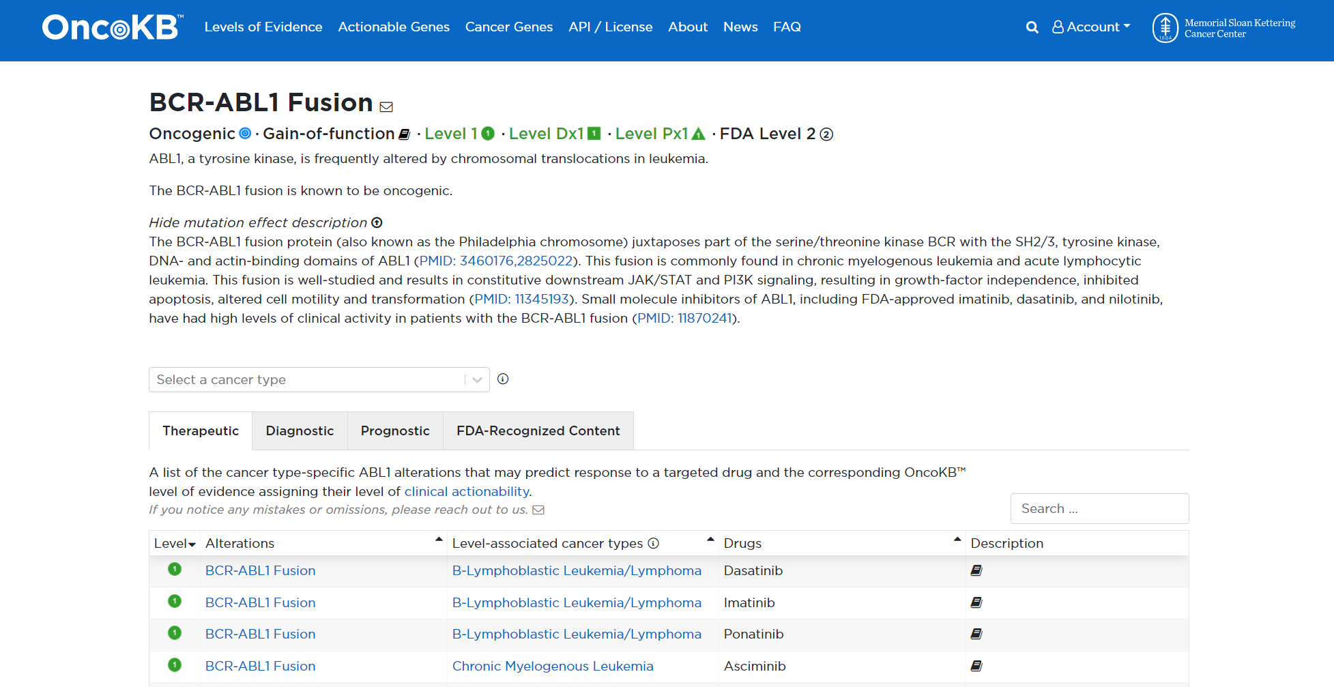
Task: Open the clinical actionability link
Action: [x=466, y=491]
